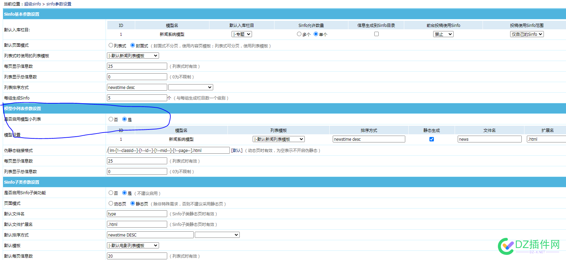566x260 pixels.
Task: Open the empty dropdown beside 默认排序方式
Action: click(217, 235)
